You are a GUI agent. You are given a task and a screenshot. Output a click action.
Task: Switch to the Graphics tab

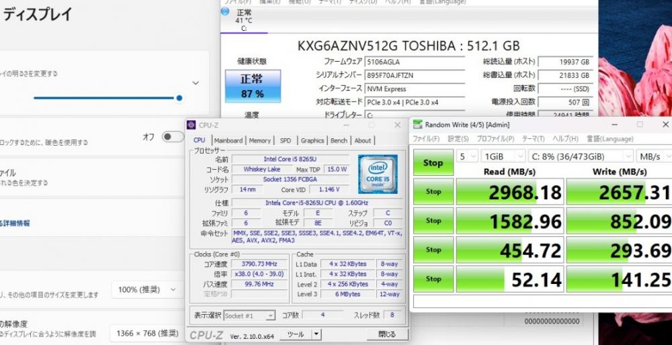click(312, 140)
